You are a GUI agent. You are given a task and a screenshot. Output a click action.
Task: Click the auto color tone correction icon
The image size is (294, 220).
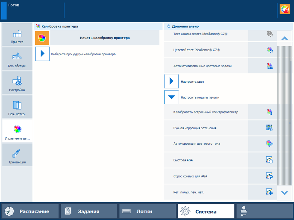click(269, 144)
